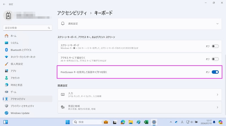Viewport: 226px width, 126px height.
Task: Open the Copilot icon on the taskbar
Action: click(x=220, y=122)
